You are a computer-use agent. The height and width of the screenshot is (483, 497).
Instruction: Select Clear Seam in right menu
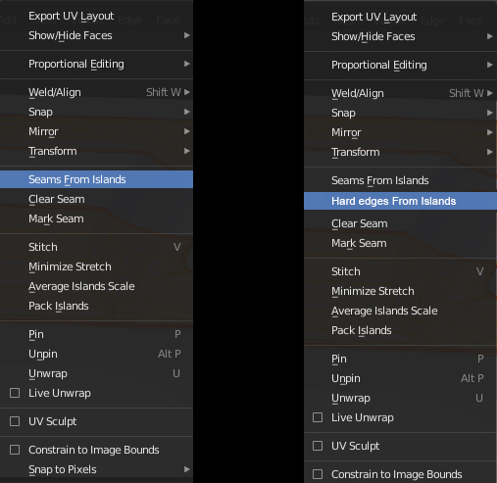(400, 223)
